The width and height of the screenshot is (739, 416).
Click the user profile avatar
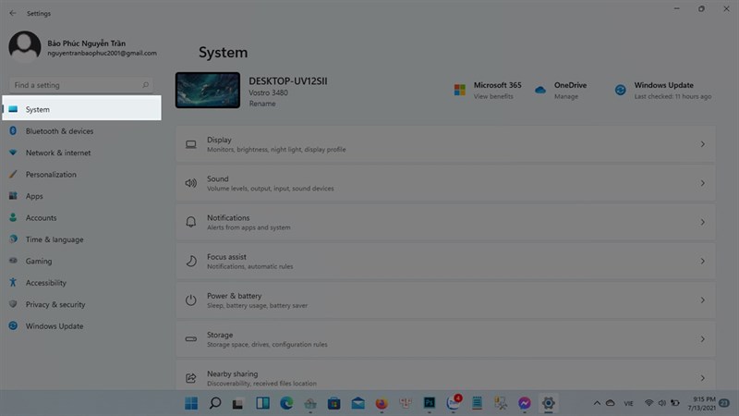click(x=25, y=47)
